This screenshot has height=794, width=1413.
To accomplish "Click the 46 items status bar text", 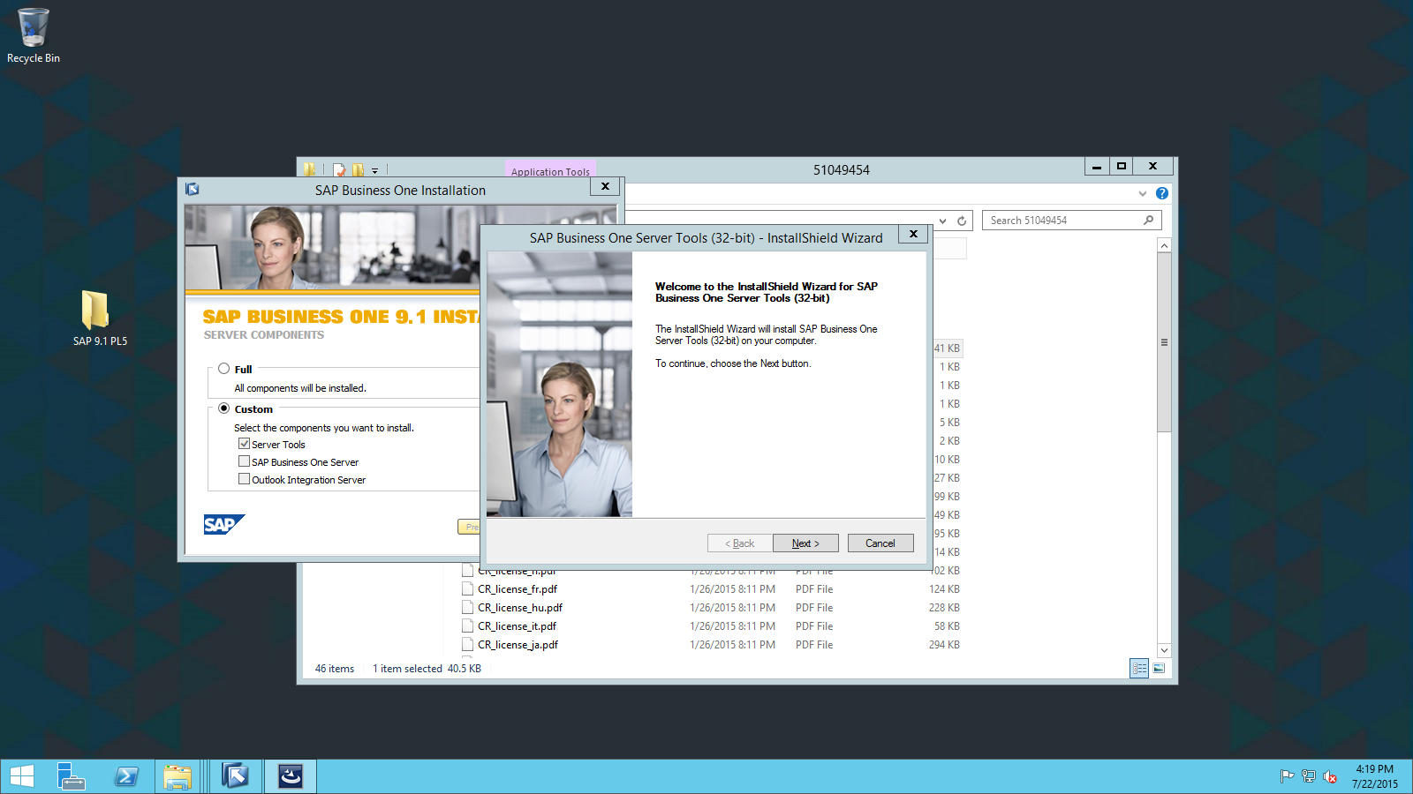I will click(x=335, y=669).
